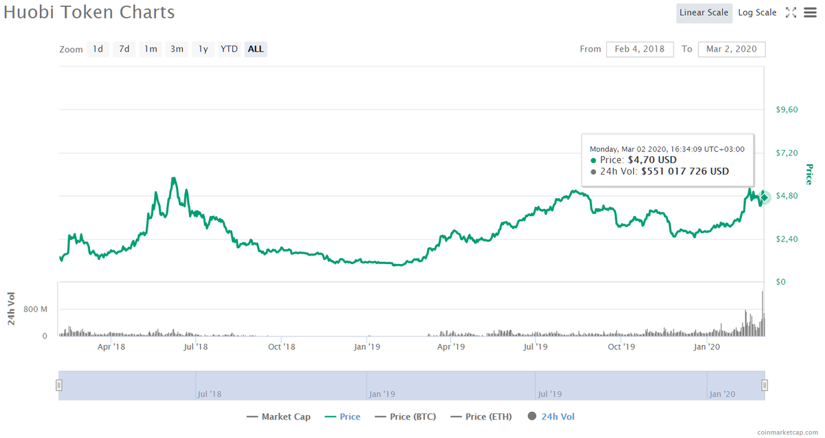Click the $9,60 price axis label
This screenshot has height=438, width=825.
(x=786, y=109)
